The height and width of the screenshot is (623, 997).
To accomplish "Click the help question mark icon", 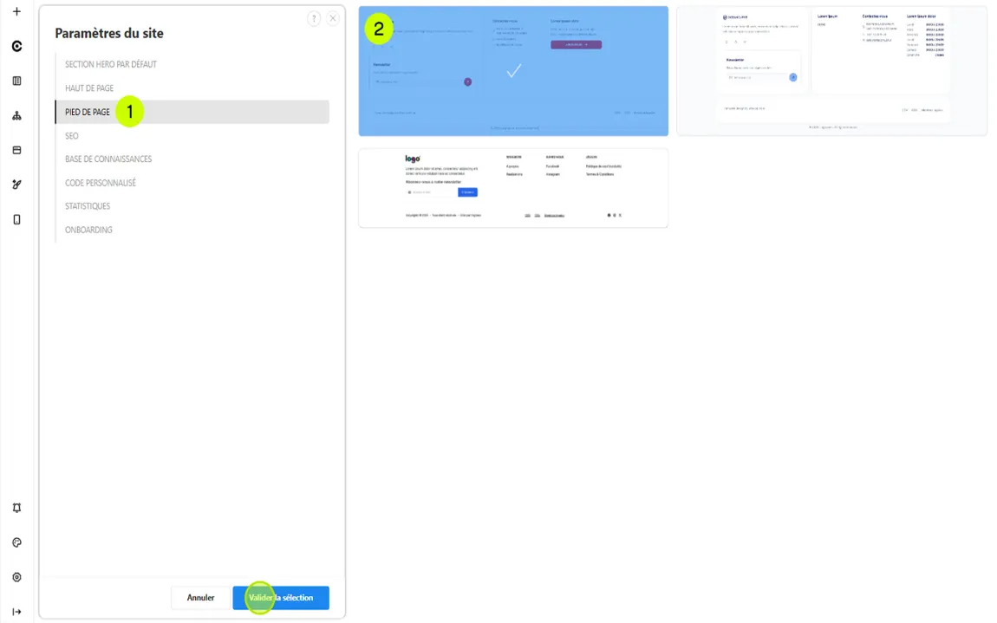I will (314, 19).
